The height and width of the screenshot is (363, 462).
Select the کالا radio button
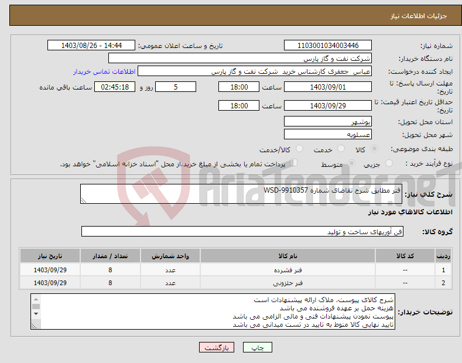pos(374,149)
